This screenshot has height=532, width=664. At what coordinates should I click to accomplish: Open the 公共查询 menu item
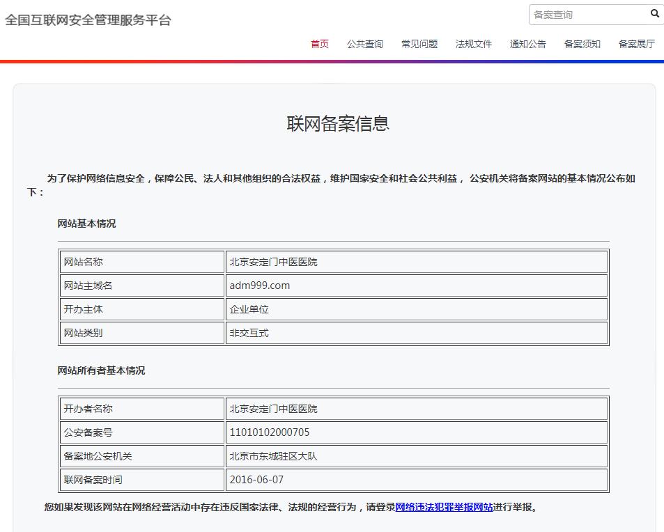(x=365, y=44)
